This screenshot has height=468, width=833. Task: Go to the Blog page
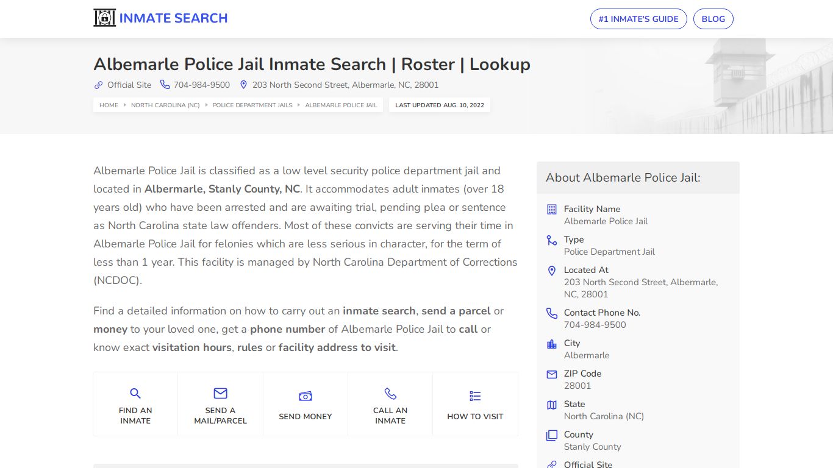coord(713,19)
